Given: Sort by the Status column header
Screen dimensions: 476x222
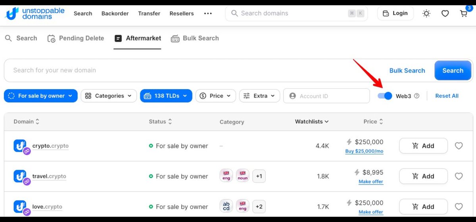Looking at the screenshot, I should [161, 122].
